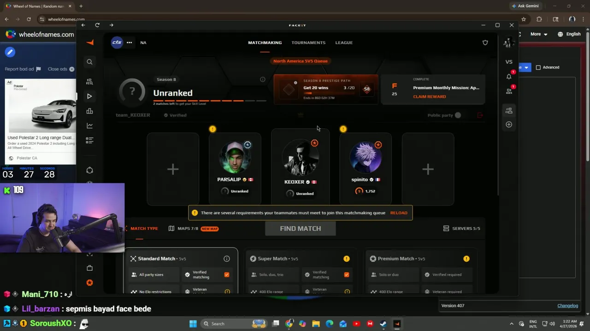Click the warning badge above spinito's card

(343, 129)
